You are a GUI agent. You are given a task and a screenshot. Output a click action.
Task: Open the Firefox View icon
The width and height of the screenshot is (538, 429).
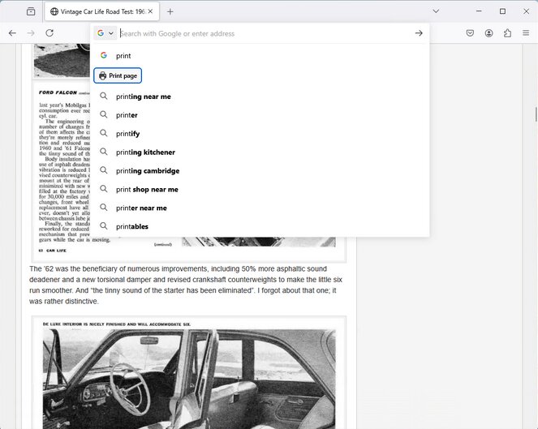[x=31, y=11]
